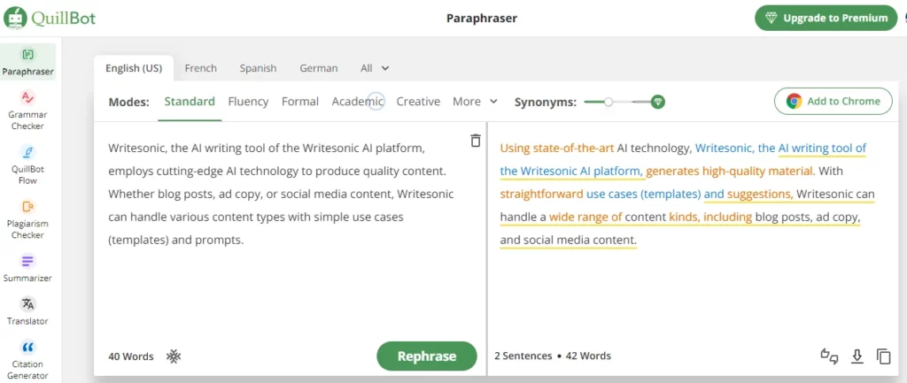Click the Paraphraser page title
Screen dimensions: 907x383
[x=482, y=18]
